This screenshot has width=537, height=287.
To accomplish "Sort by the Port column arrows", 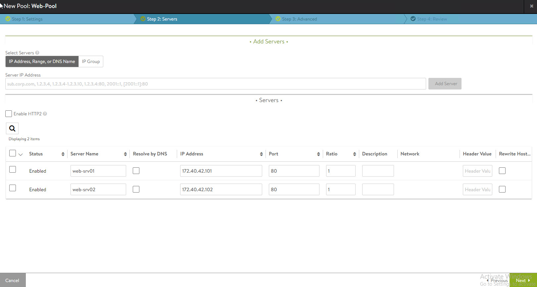I will (x=318, y=154).
